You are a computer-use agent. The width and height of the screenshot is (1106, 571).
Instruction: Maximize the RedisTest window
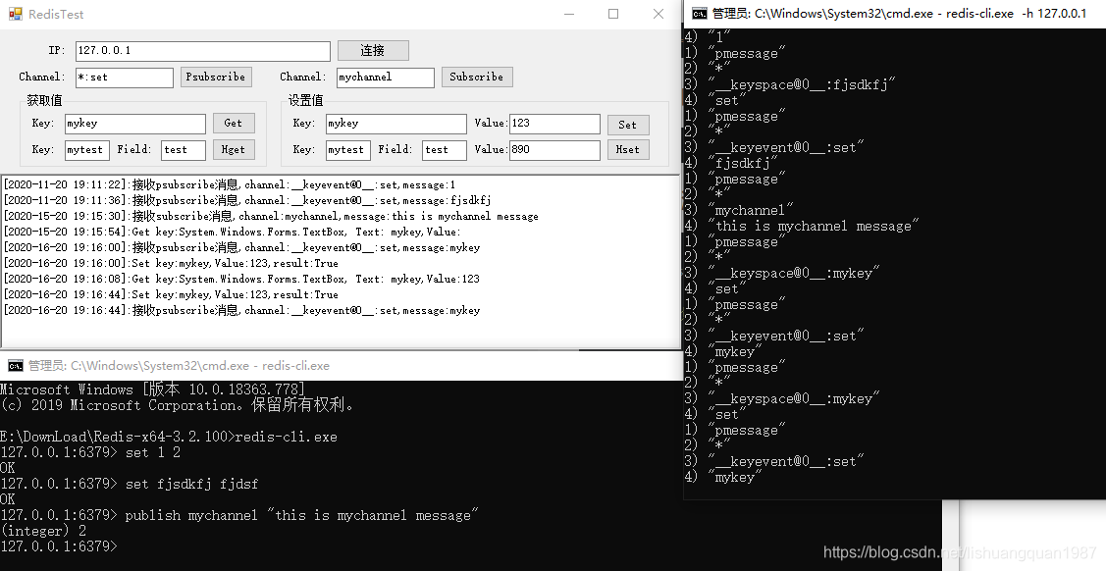[x=613, y=15]
